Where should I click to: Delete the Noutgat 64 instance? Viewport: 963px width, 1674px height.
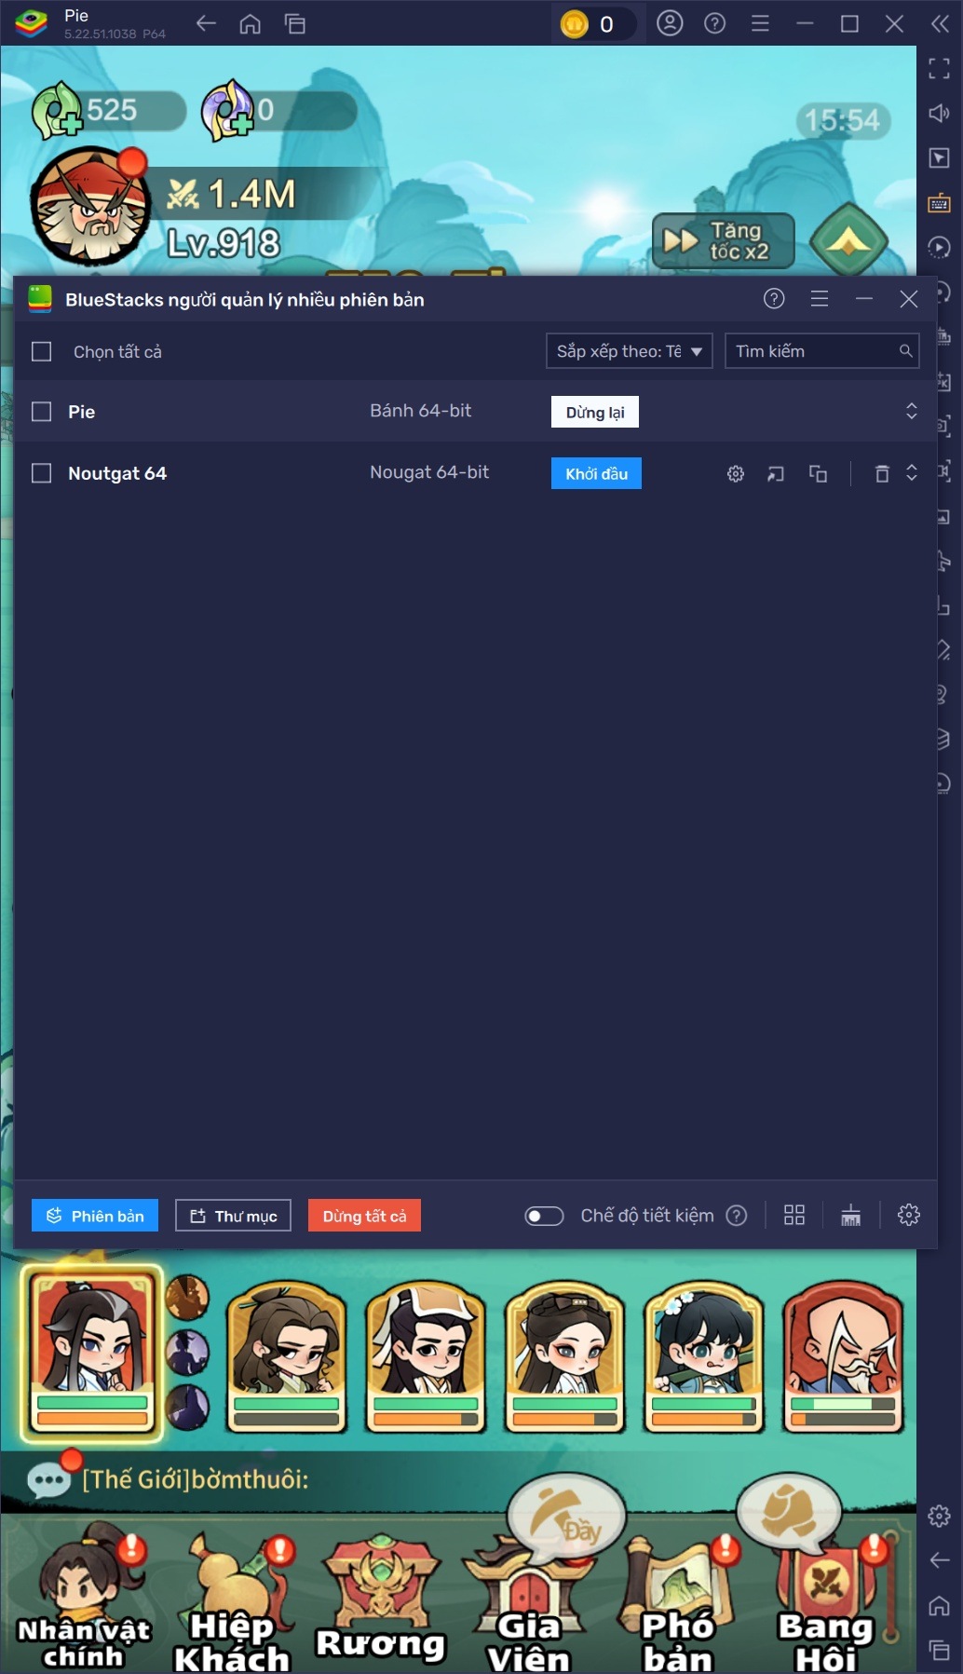click(x=882, y=474)
